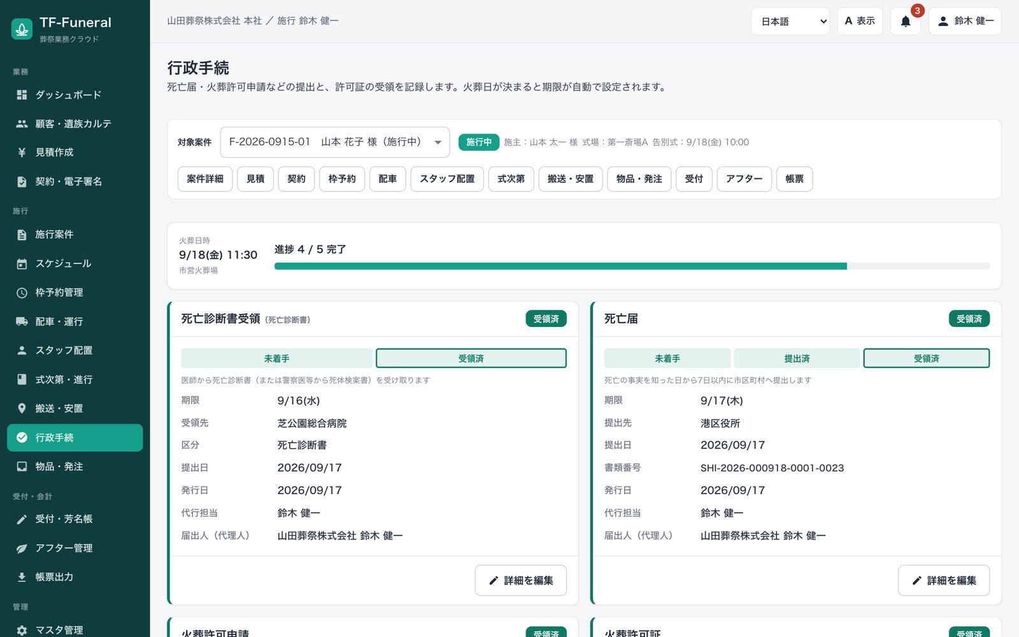Screen dimensions: 1019x637
Task: Edit details of 死亡診断書受領 card
Action: 520,580
